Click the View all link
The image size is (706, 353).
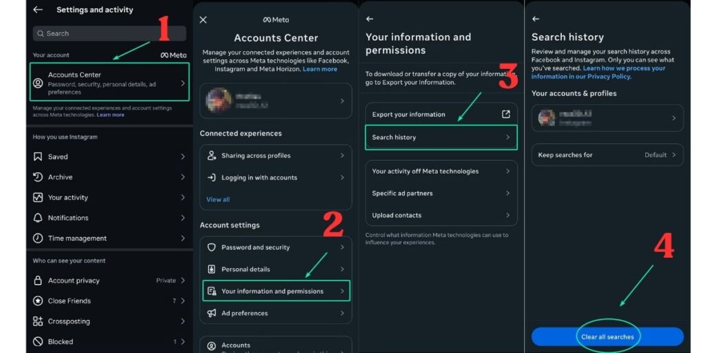tap(218, 199)
